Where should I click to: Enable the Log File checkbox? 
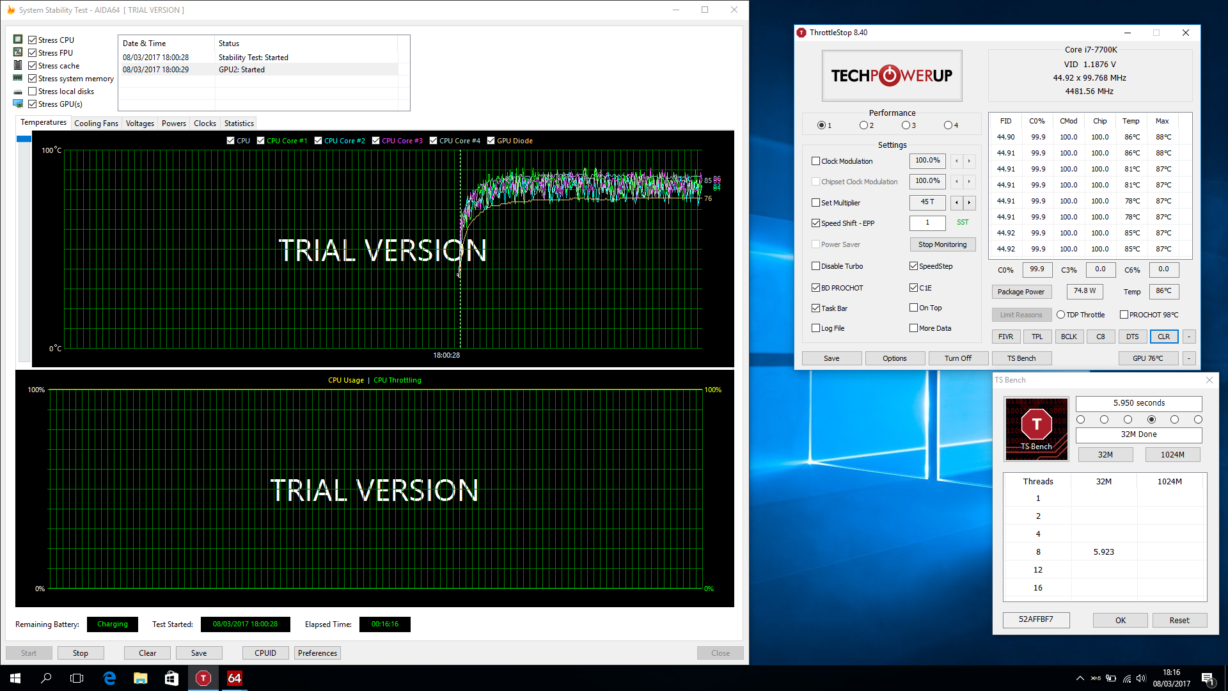tap(815, 328)
